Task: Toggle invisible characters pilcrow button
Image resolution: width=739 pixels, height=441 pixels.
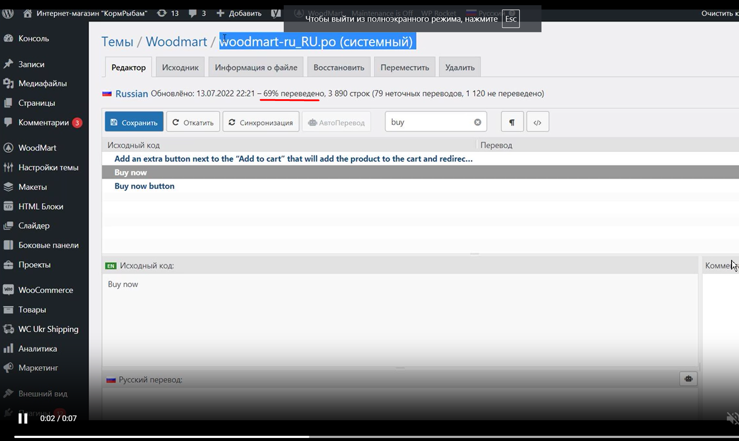Action: 512,123
